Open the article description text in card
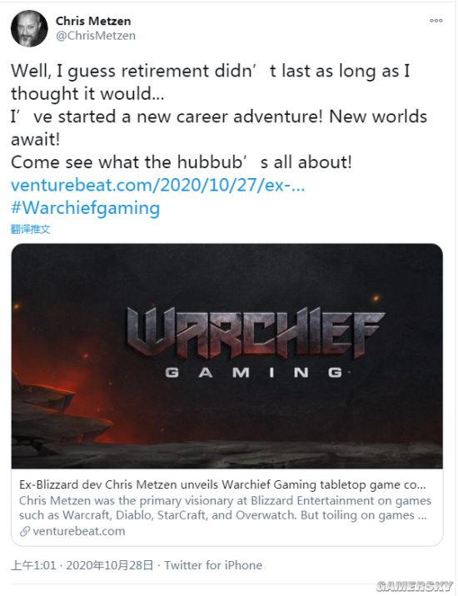Viewport: 458px width, 596px height. [225, 508]
